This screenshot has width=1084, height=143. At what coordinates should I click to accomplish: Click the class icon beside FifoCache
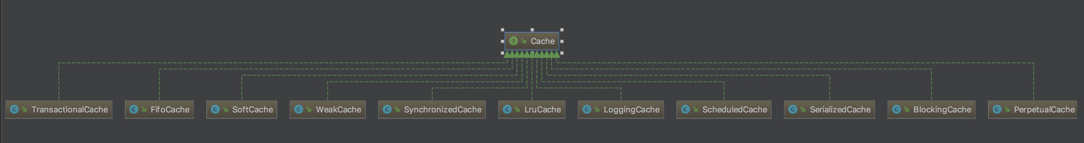(x=134, y=109)
